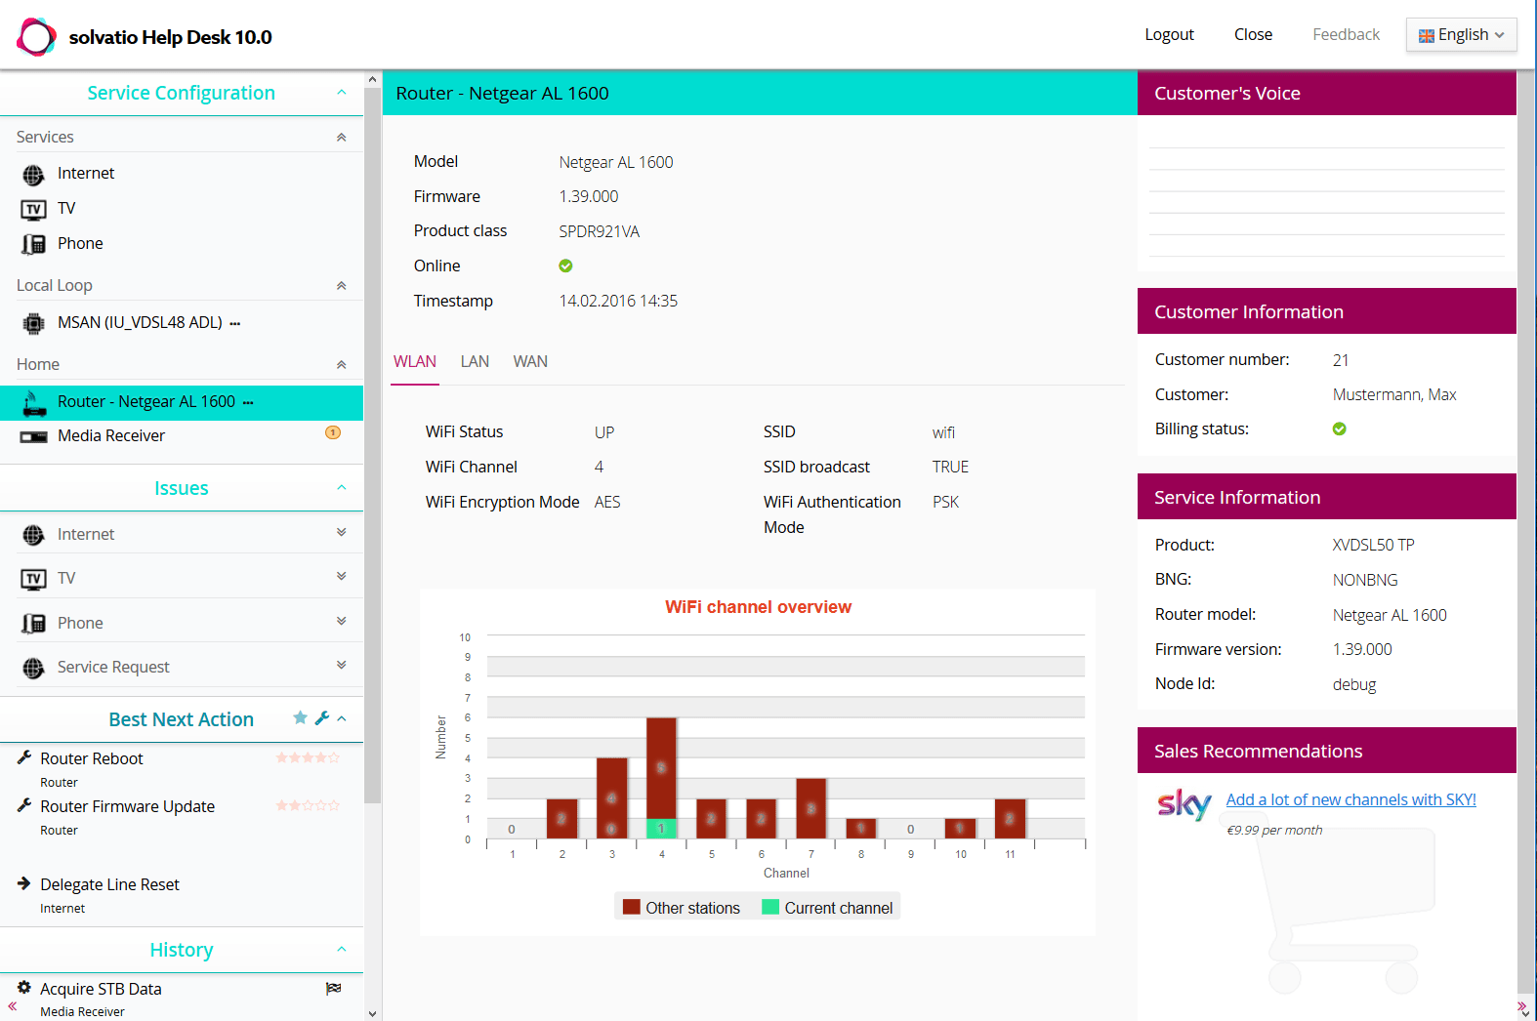1537x1021 pixels.
Task: Collapse the Best Next Action section
Action: 342,718
